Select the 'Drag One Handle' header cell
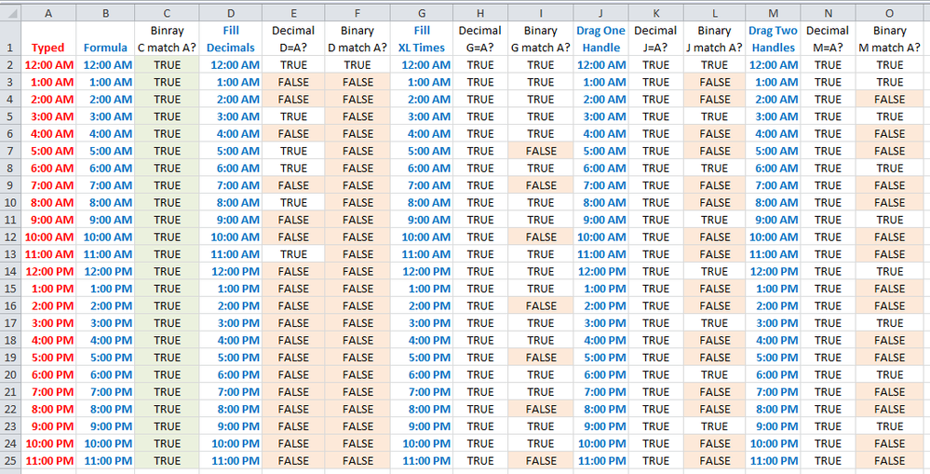930x474 pixels. tap(600, 39)
